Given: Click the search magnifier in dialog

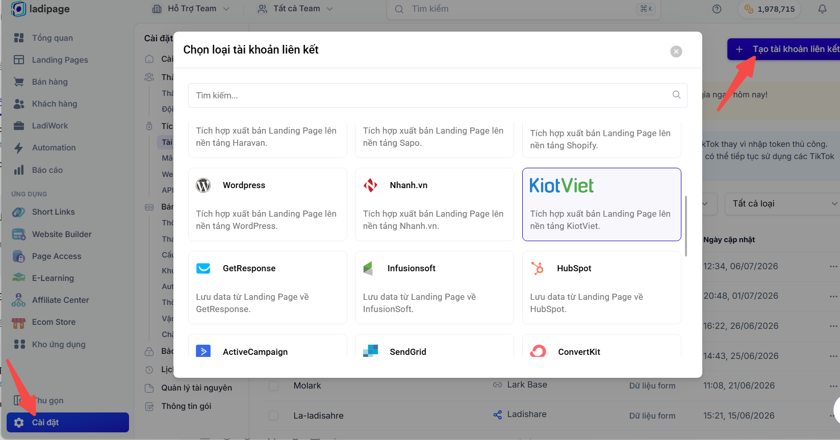Looking at the screenshot, I should tap(676, 95).
